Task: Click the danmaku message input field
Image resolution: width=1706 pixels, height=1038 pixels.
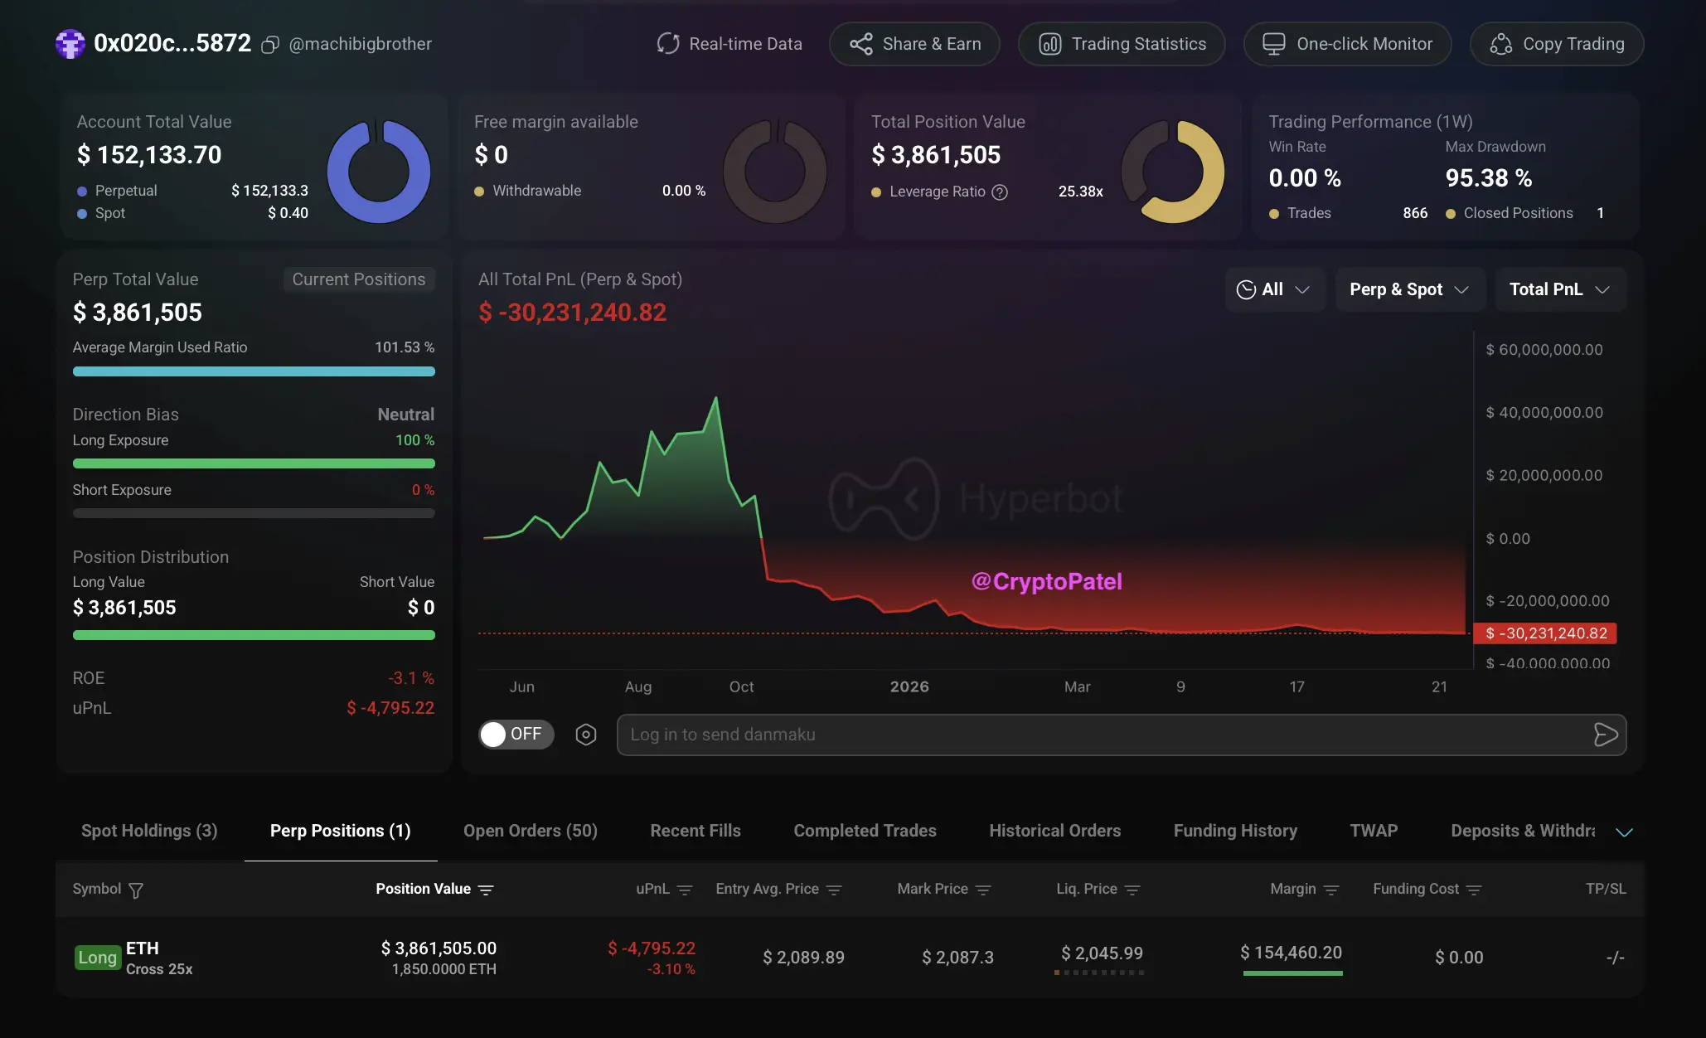Action: (1103, 735)
